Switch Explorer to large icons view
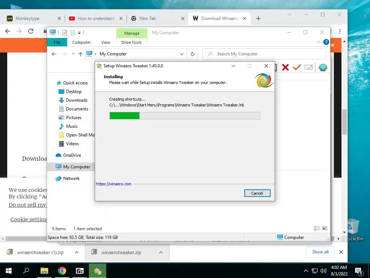The image size is (370, 278). tap(325, 228)
